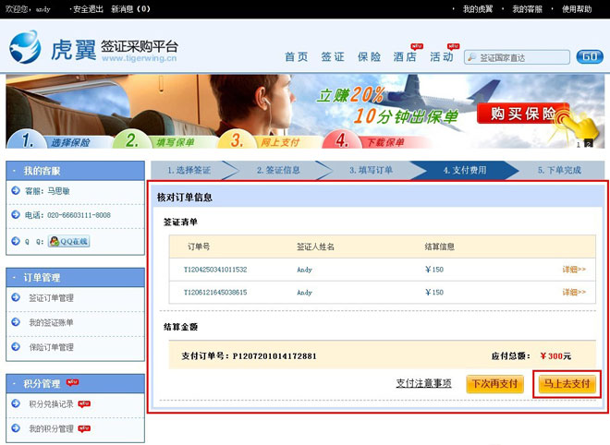Click the arrow icon beside 电话 number

[16, 214]
